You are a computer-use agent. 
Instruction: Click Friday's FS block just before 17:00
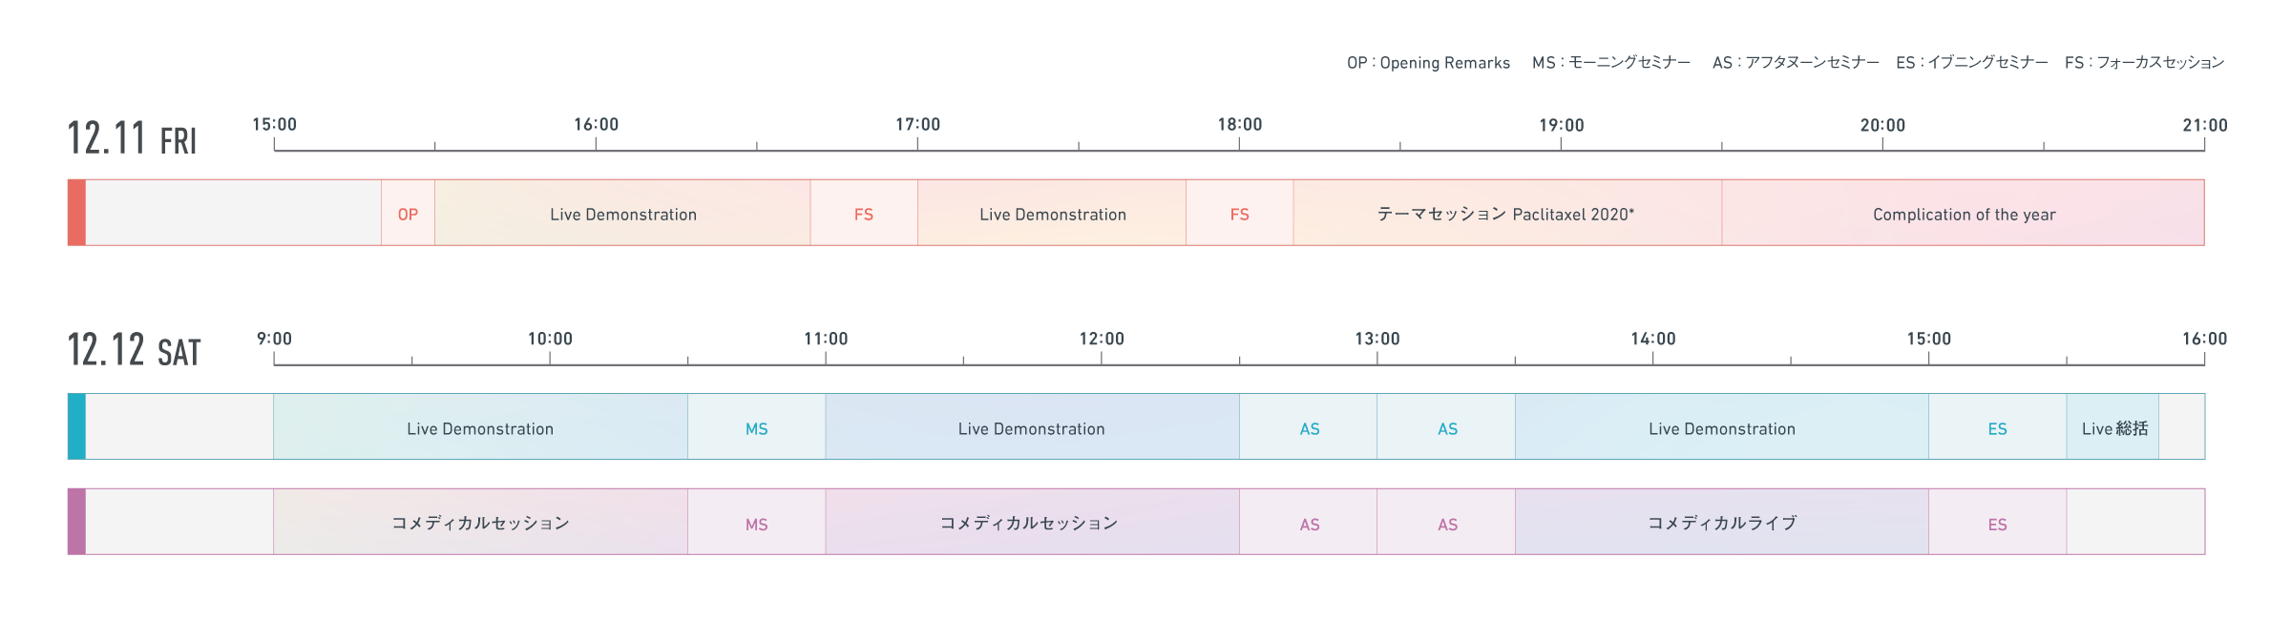tap(864, 214)
